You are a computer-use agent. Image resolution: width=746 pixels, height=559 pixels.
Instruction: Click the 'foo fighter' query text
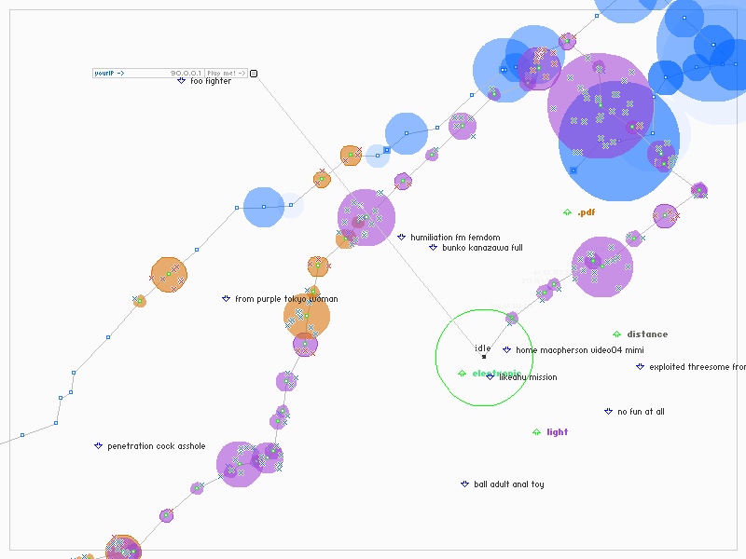pos(211,81)
